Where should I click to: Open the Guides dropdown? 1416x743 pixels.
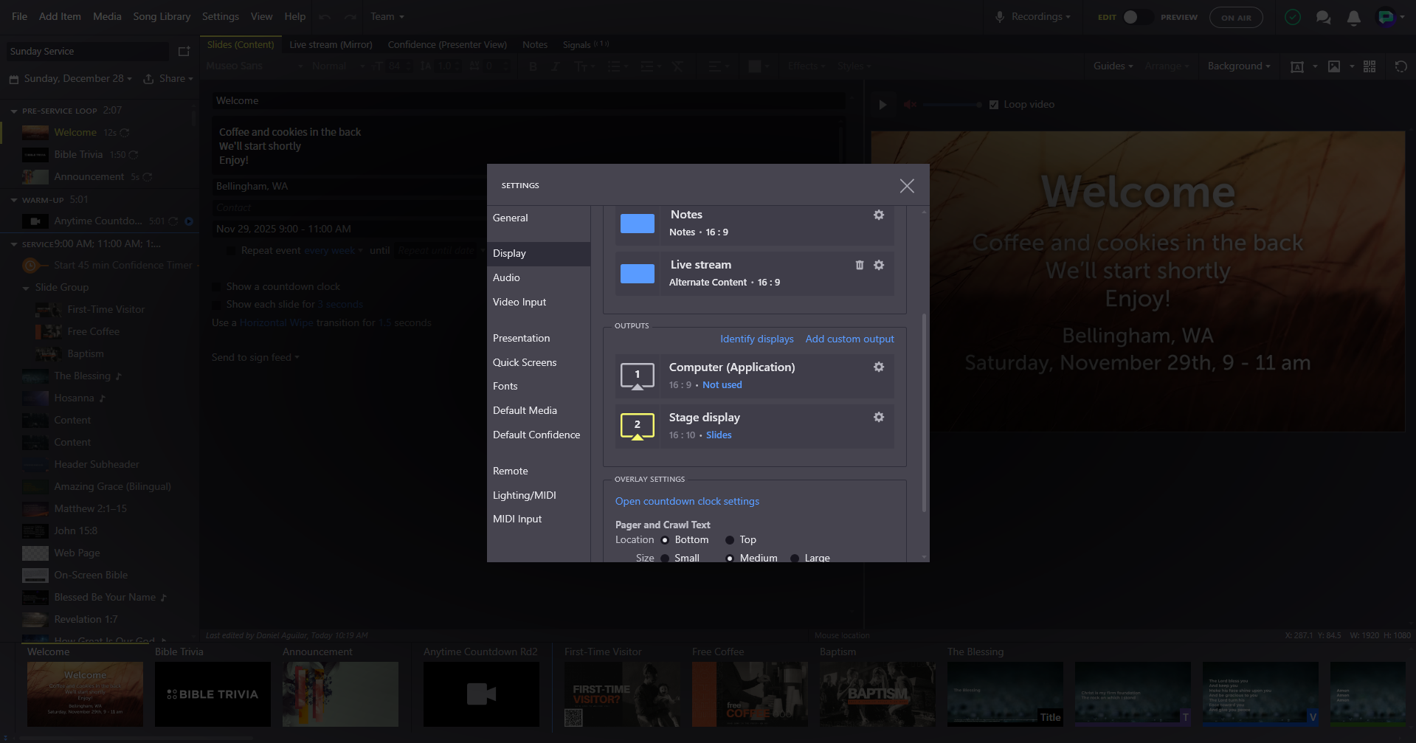point(1113,66)
